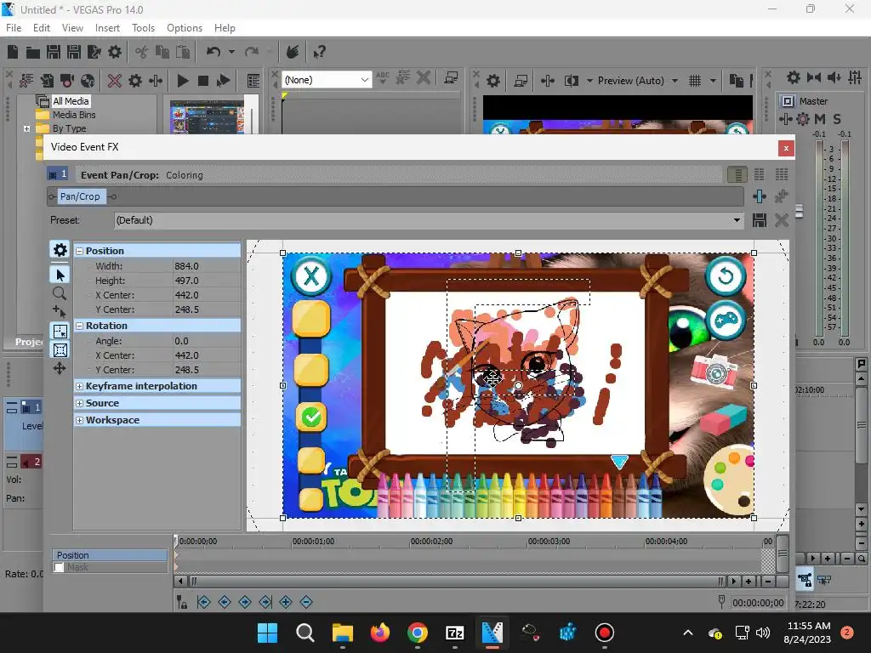Expand the By Type tree node
871x653 pixels.
click(26, 129)
